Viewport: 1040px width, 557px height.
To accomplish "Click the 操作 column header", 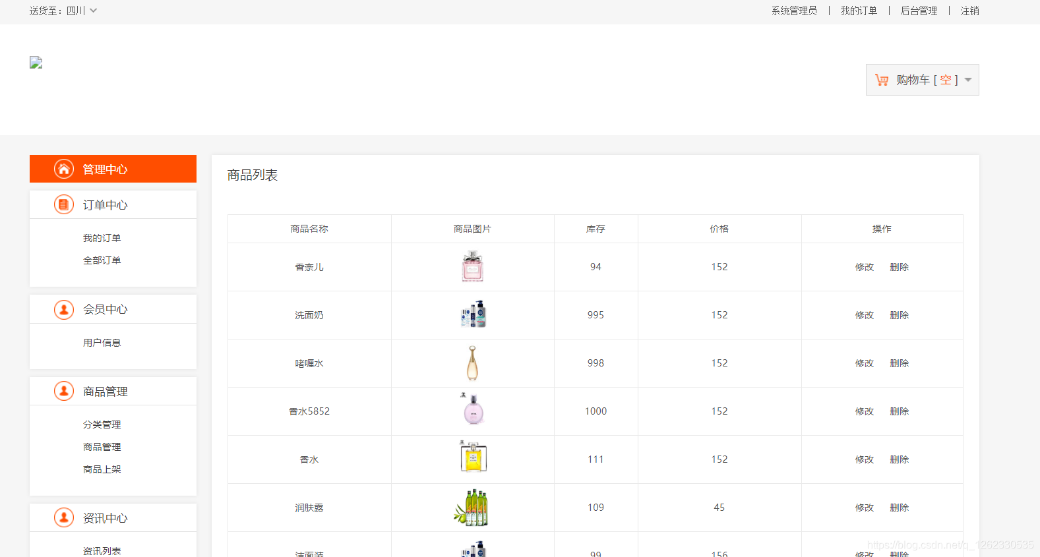I will 882,229.
